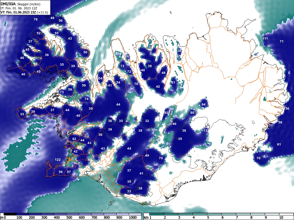
Task: Pick the legend swatch between 900 and 1000
Action: coord(123,214)
